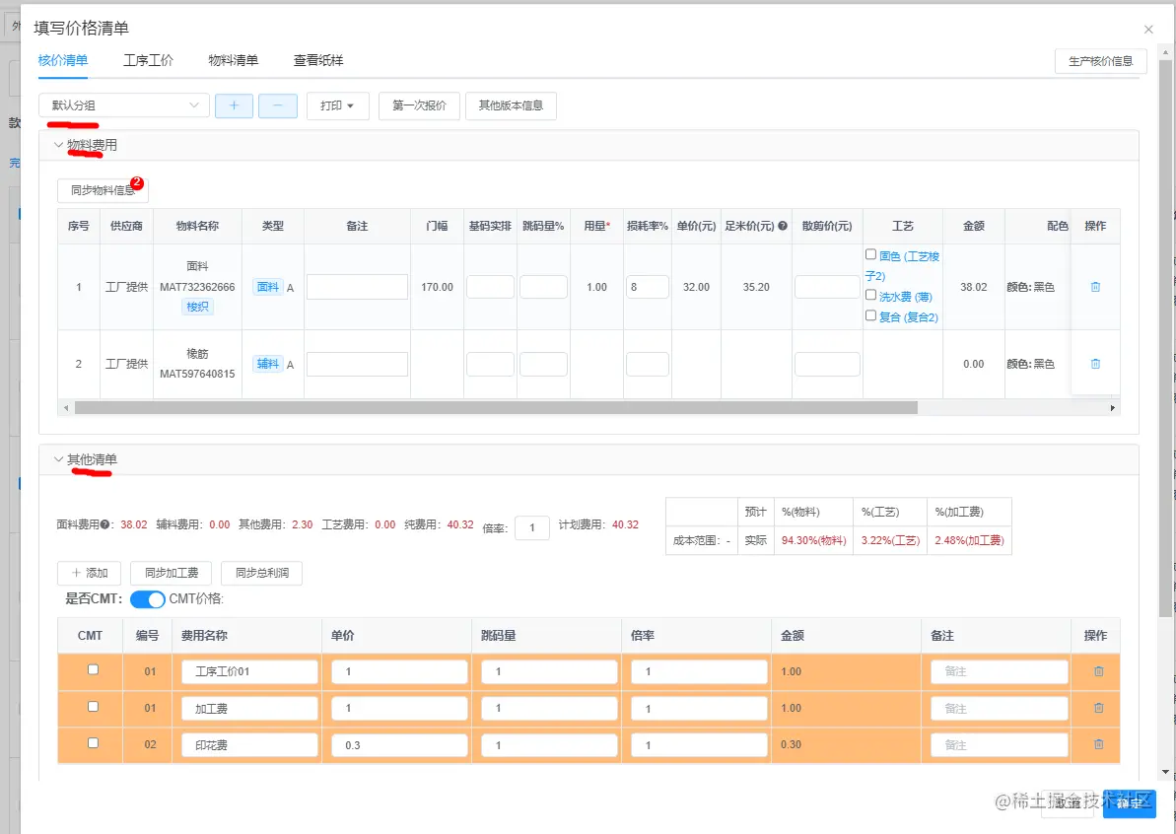The width and height of the screenshot is (1176, 834).
Task: Click the dialog vertical scrollbar thumb
Action: click(x=1165, y=337)
